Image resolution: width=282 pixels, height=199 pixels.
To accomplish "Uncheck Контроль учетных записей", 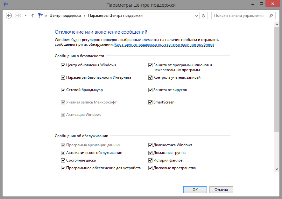I will click(x=151, y=78).
